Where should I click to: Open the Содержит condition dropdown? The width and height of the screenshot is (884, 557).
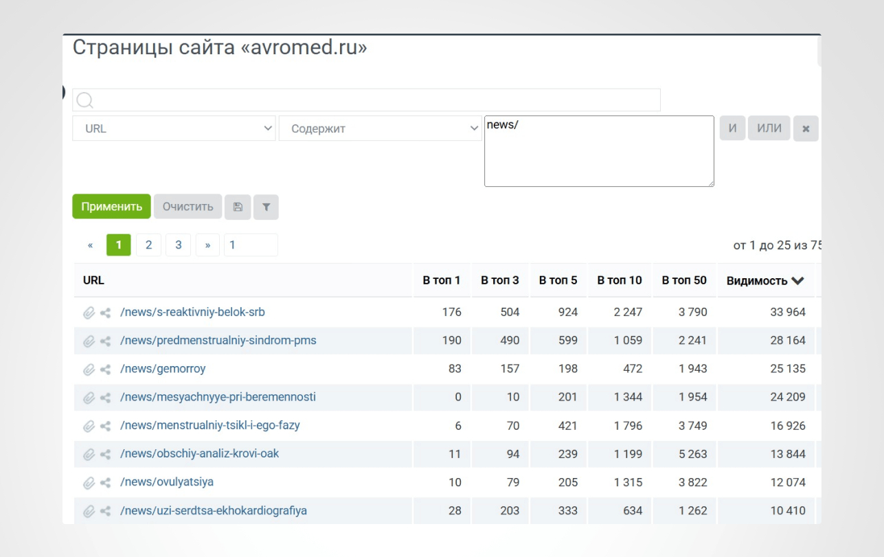click(x=380, y=128)
